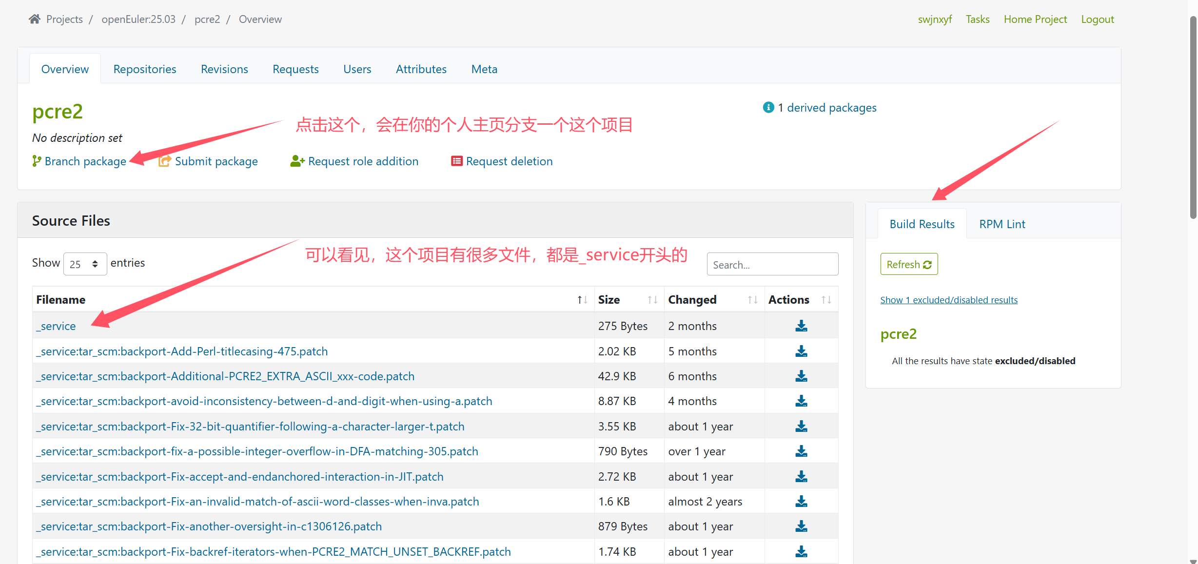
Task: Switch to the Revisions tab
Action: point(224,69)
